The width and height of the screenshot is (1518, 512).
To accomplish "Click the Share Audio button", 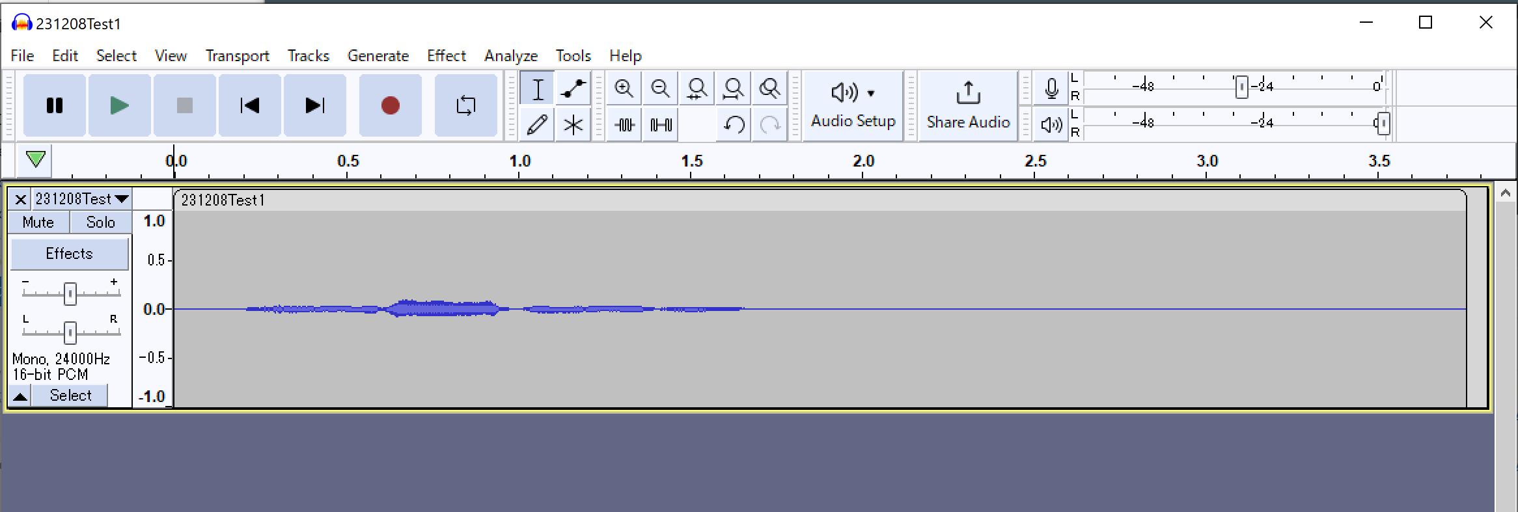I will (x=968, y=105).
